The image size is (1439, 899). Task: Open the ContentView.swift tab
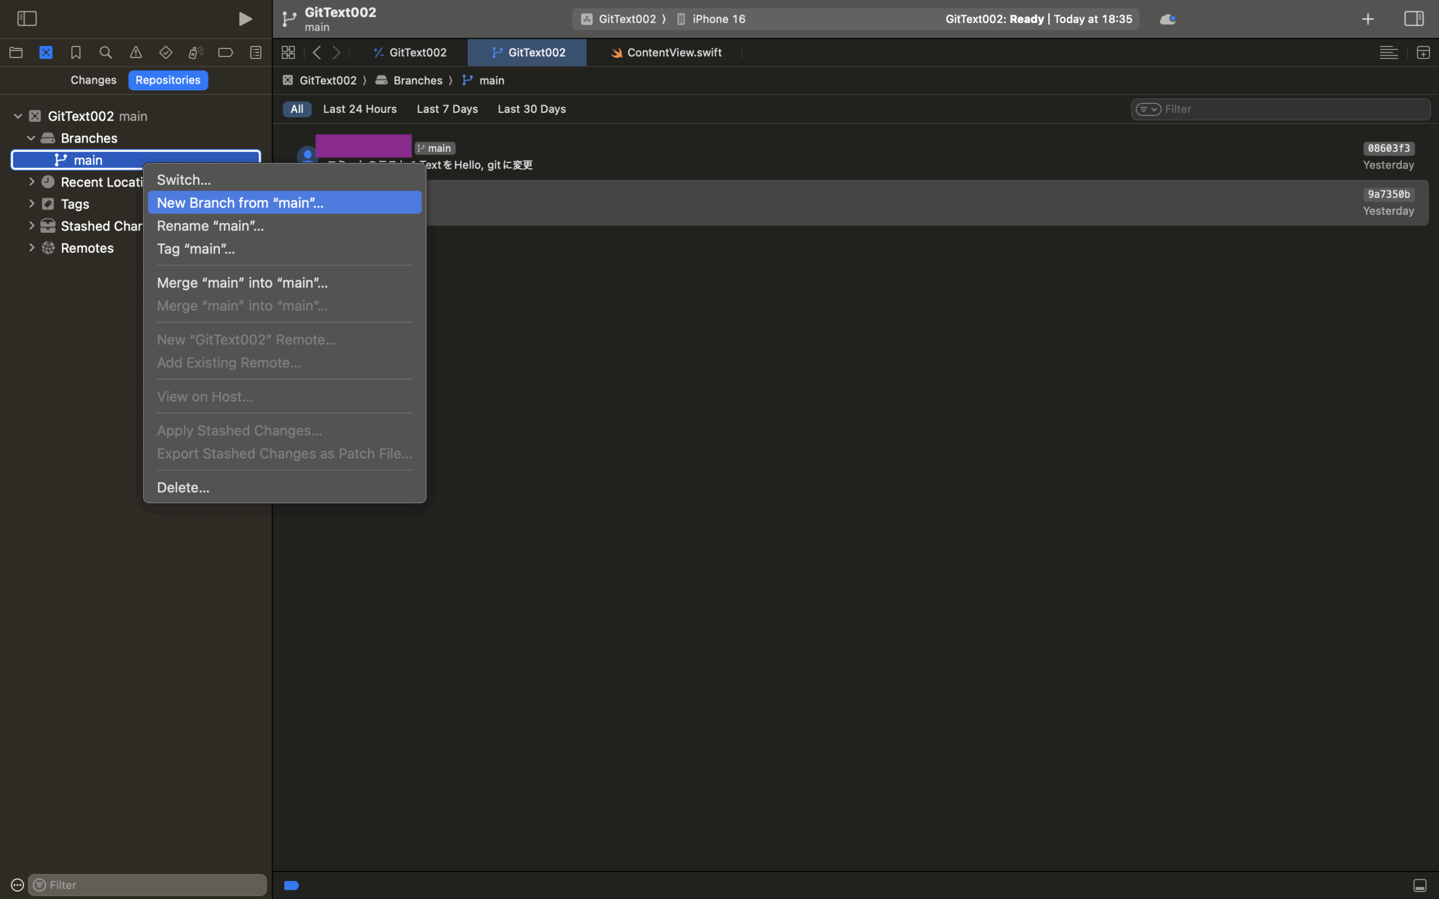tap(666, 52)
